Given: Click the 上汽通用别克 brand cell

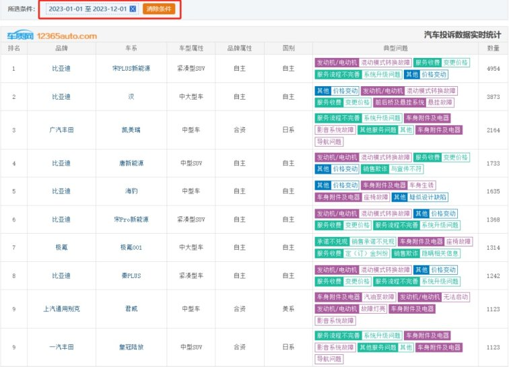Looking at the screenshot, I should click(x=61, y=309).
